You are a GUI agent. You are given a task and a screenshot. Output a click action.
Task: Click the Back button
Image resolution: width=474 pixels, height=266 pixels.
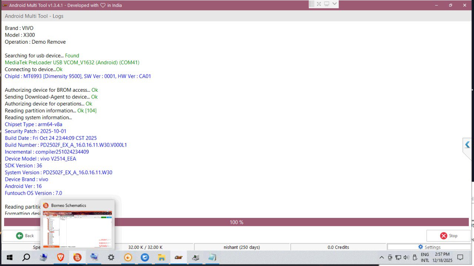[24, 236]
